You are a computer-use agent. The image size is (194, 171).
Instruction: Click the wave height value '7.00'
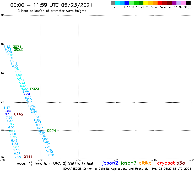pyautogui.click(x=13, y=134)
